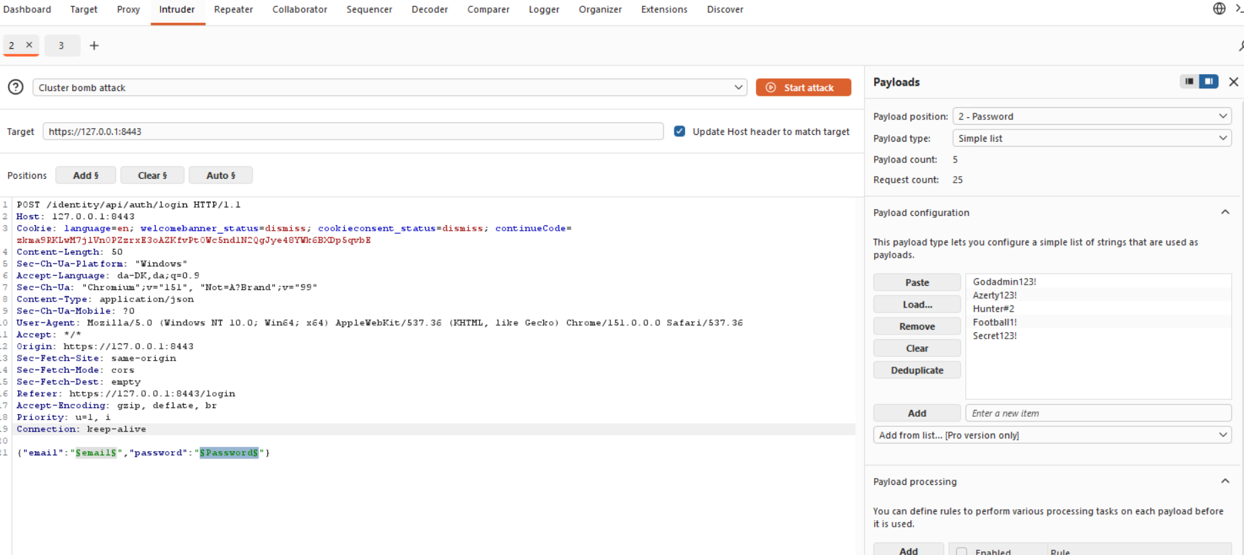Open Add from list dropdown
Screen dimensions: 1244x555
pos(1052,435)
